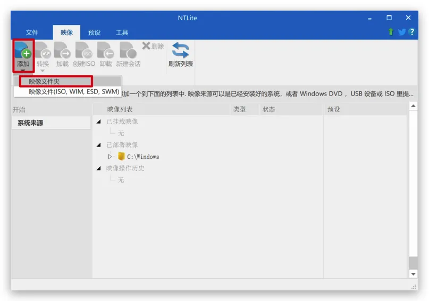
Task: Refresh list with the 刷新列表 icon
Action: coord(181,50)
